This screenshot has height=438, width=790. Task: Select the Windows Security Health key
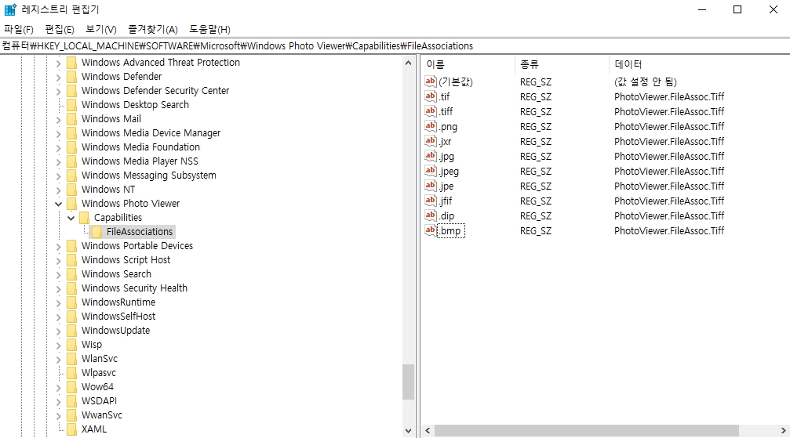pyautogui.click(x=134, y=288)
